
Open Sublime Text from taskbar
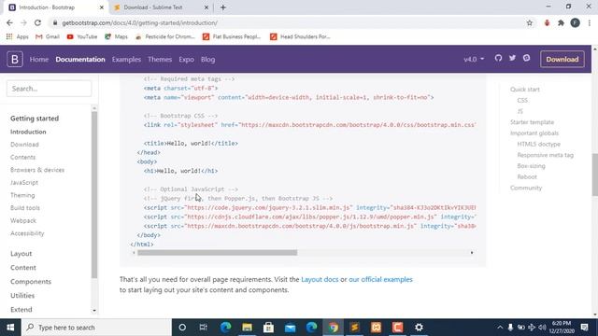click(355, 328)
